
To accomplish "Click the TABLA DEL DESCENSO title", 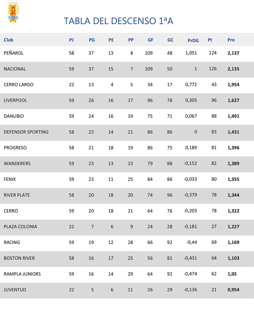I will click(x=118, y=21).
